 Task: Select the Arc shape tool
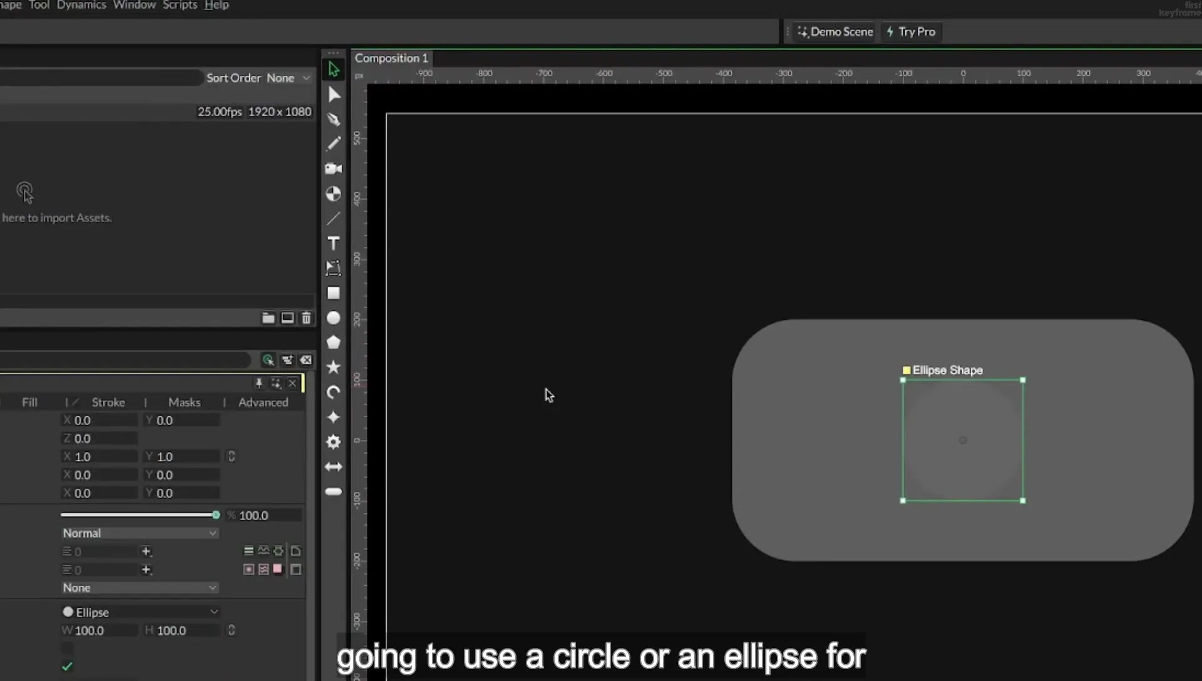pyautogui.click(x=334, y=392)
